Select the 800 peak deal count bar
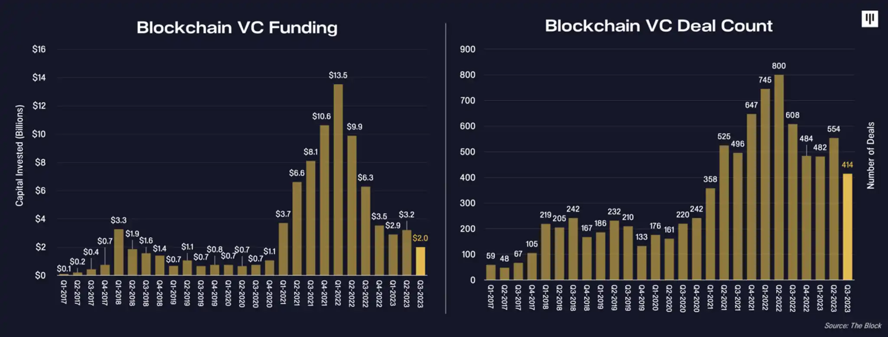This screenshot has height=337, width=888. tap(779, 177)
